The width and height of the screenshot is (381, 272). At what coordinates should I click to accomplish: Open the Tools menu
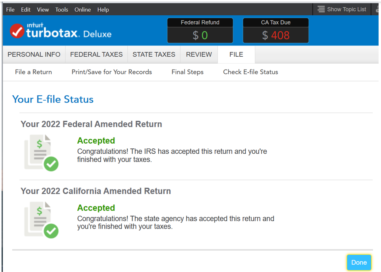[x=62, y=10]
